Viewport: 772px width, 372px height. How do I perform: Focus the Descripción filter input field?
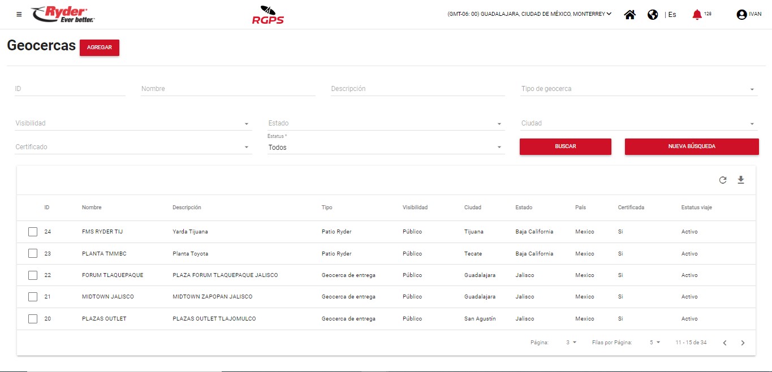417,89
